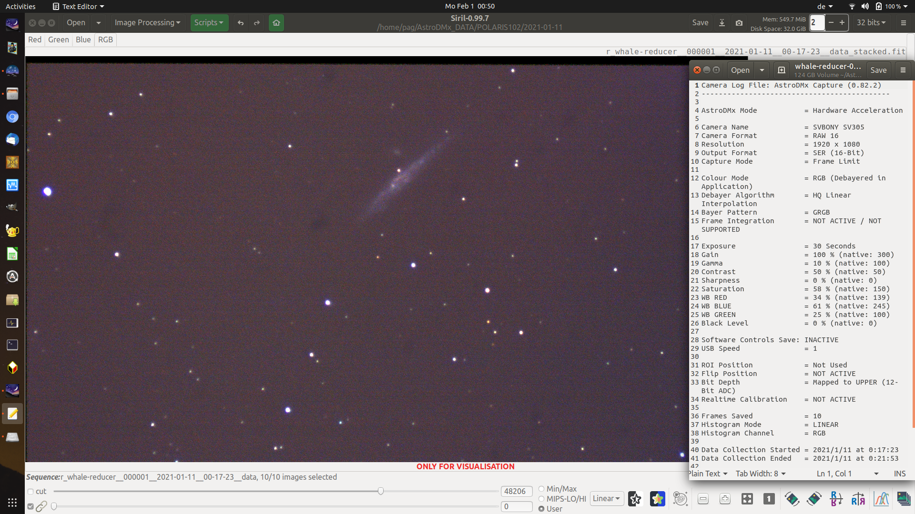Click the green home directory button
This screenshot has height=514, width=915.
(x=276, y=23)
